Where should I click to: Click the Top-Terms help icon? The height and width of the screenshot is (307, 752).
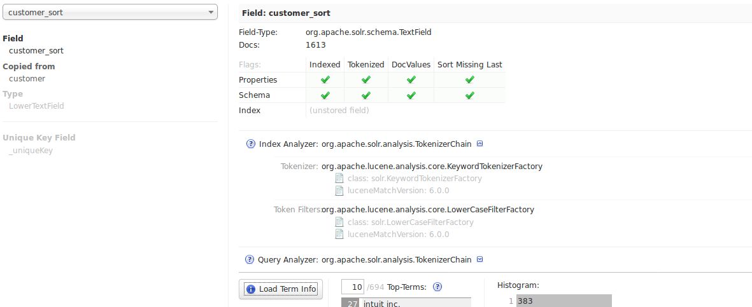coord(437,287)
